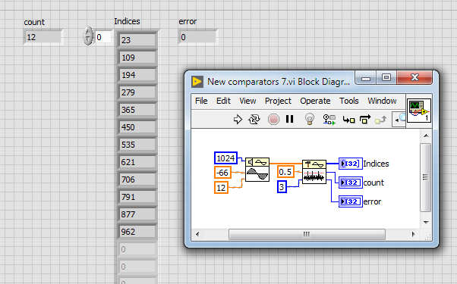Open the Operate menu
Viewport: 457px width, 284px height.
(x=315, y=101)
